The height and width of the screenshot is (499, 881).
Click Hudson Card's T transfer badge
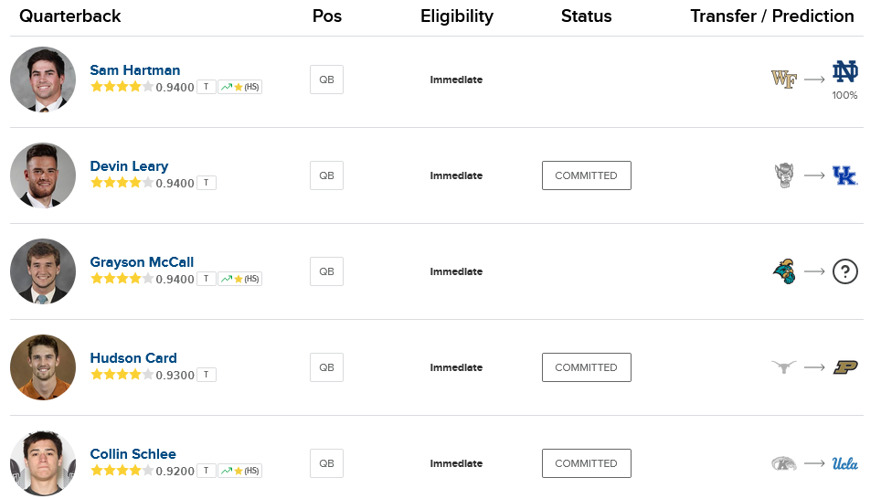207,375
